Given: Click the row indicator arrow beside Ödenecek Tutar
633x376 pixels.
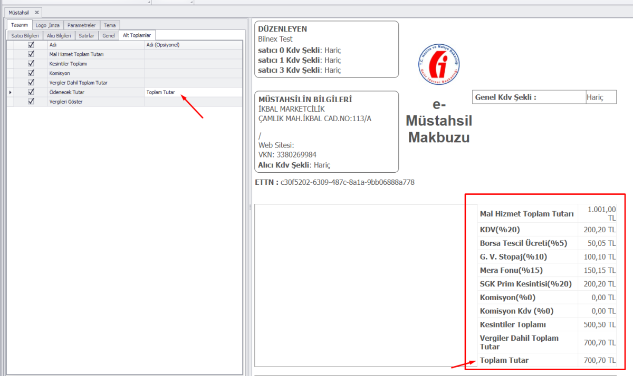Looking at the screenshot, I should (x=10, y=92).
